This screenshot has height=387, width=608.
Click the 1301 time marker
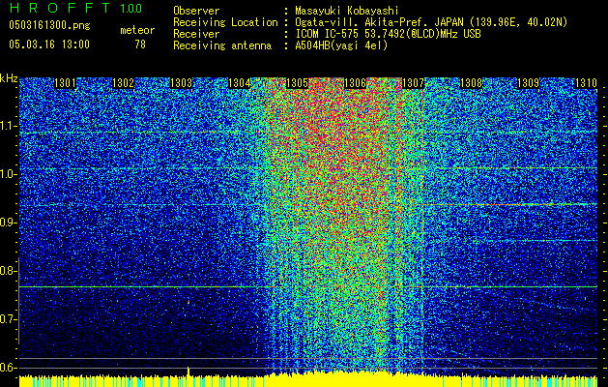click(65, 83)
